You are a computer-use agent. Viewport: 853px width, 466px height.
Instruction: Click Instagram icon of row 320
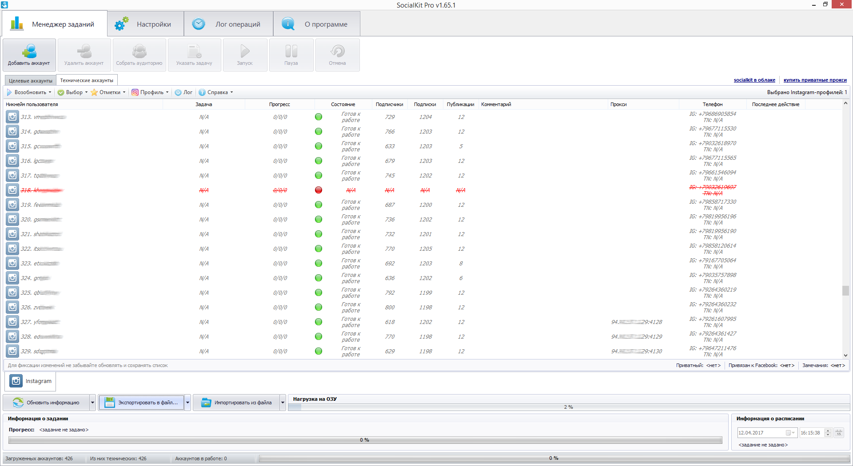point(12,219)
